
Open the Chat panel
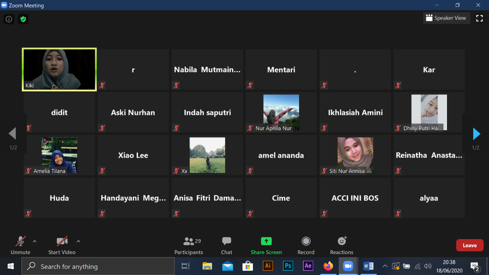[227, 245]
